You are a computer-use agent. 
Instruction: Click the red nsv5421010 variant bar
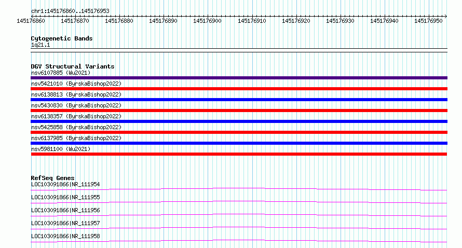coord(239,89)
